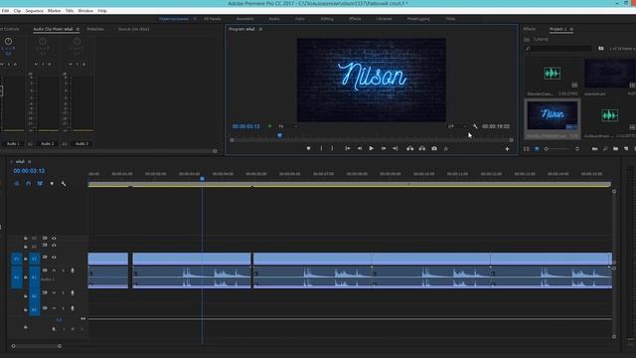This screenshot has height=358, width=636.
Task: Enable voice-over record on A3
Action: [x=73, y=308]
